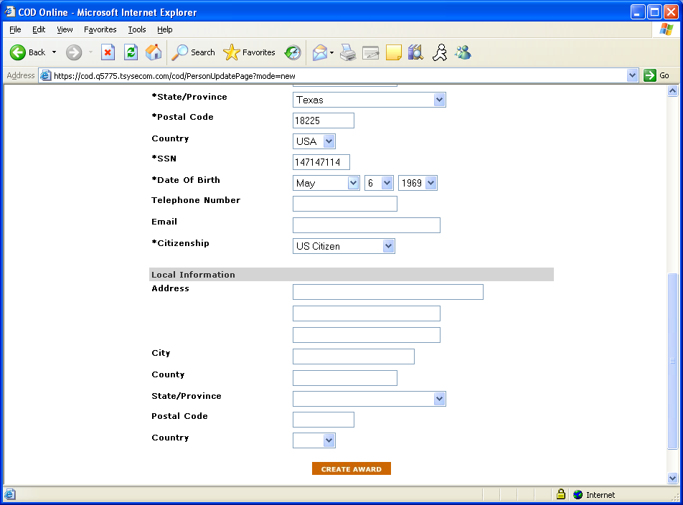Image resolution: width=683 pixels, height=505 pixels.
Task: Click the Edit page icon
Action: coord(371,52)
